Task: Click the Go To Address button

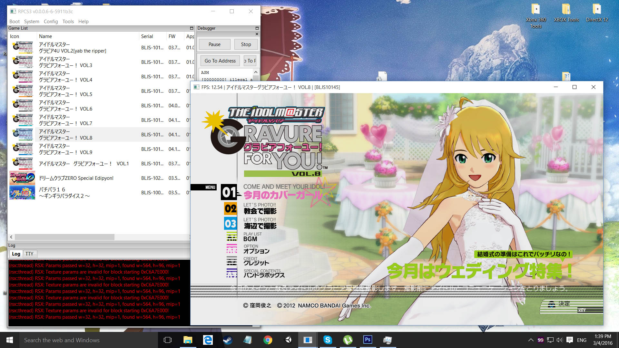Action: click(220, 61)
